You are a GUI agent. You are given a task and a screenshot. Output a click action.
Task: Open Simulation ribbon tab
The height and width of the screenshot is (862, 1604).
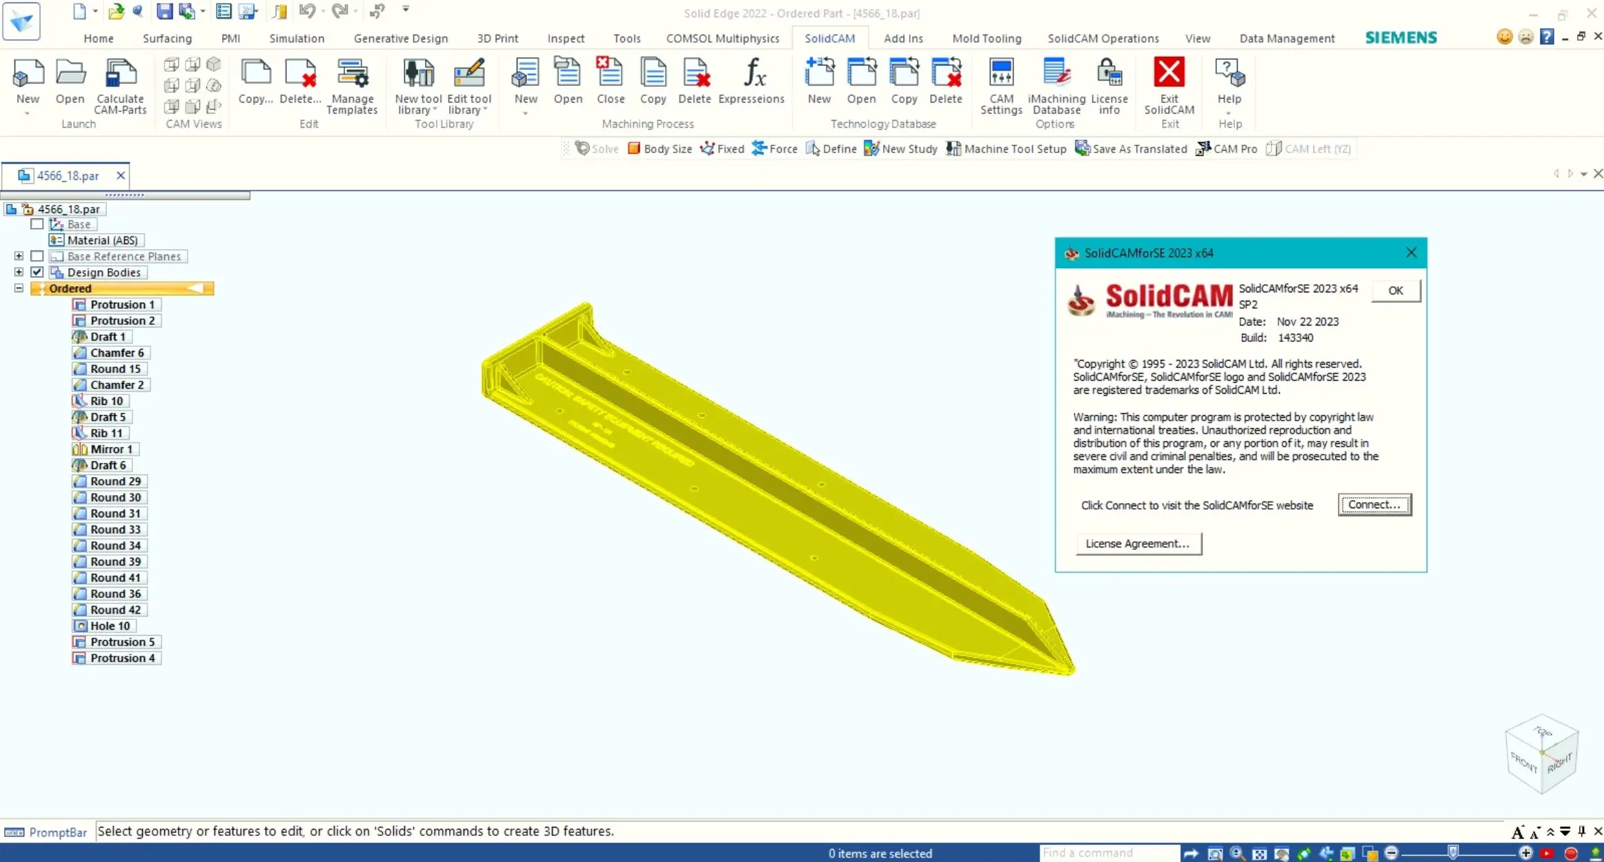pyautogui.click(x=297, y=39)
